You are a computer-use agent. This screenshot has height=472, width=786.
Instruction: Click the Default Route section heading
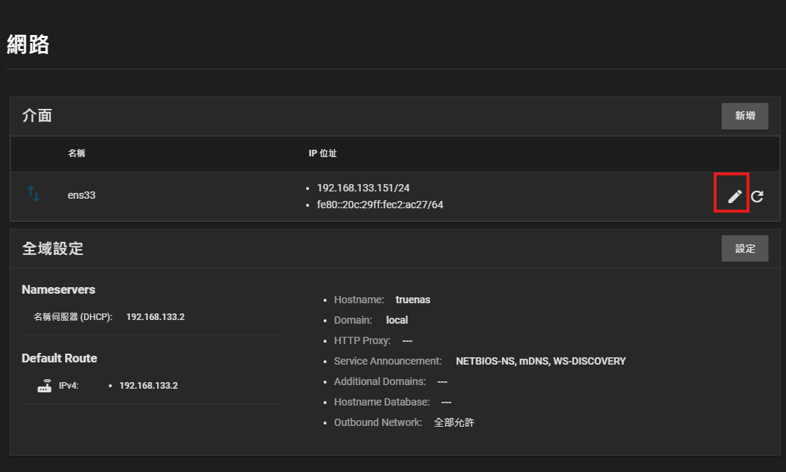[x=59, y=358]
